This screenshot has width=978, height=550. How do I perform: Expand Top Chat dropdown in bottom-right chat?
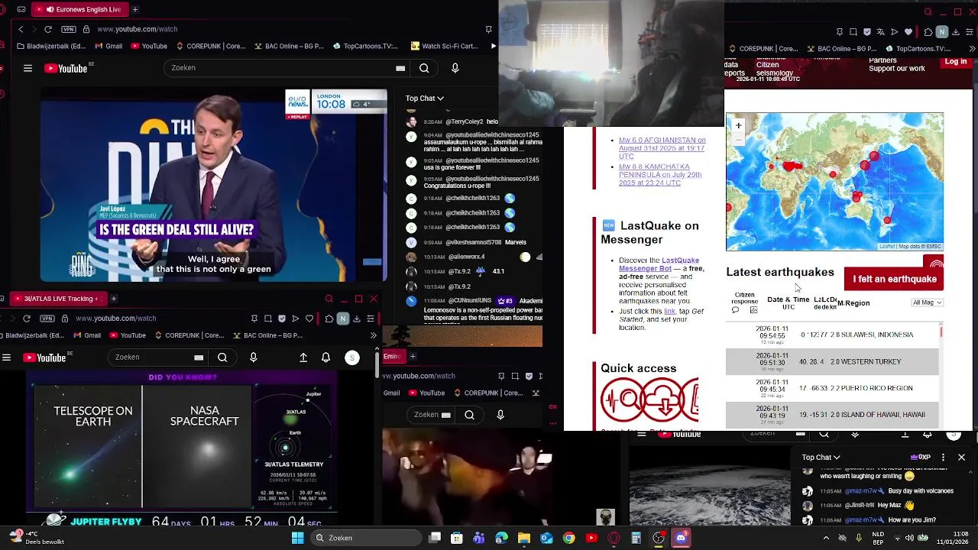(821, 457)
